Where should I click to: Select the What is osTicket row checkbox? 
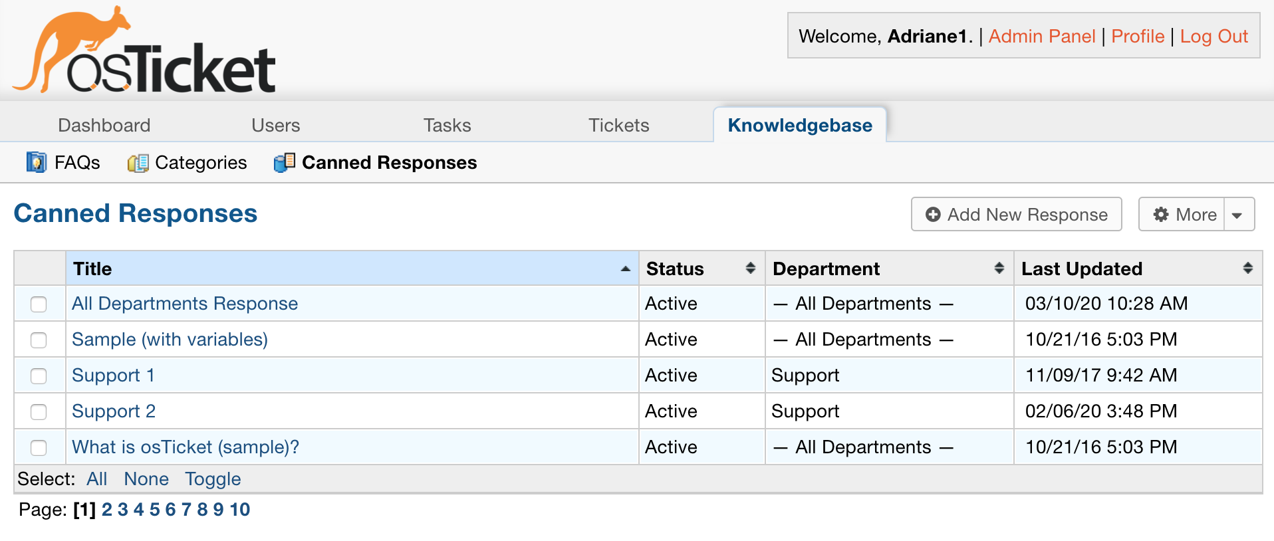point(39,448)
